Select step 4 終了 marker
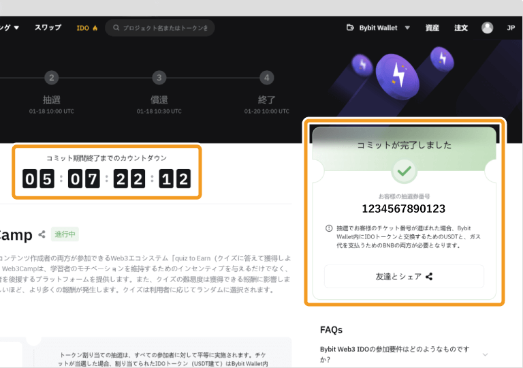Screen dimensions: 523x368 [266, 78]
